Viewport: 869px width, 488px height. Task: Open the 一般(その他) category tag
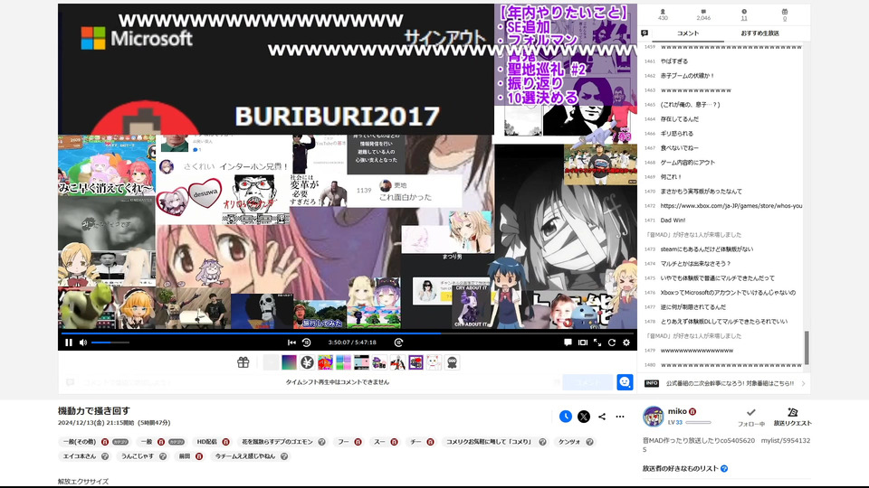click(x=80, y=442)
